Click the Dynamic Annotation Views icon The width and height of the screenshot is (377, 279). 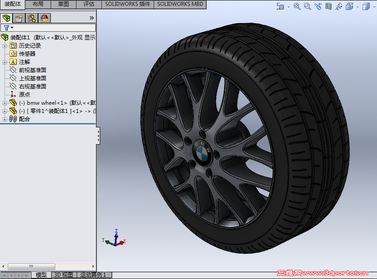339,6
